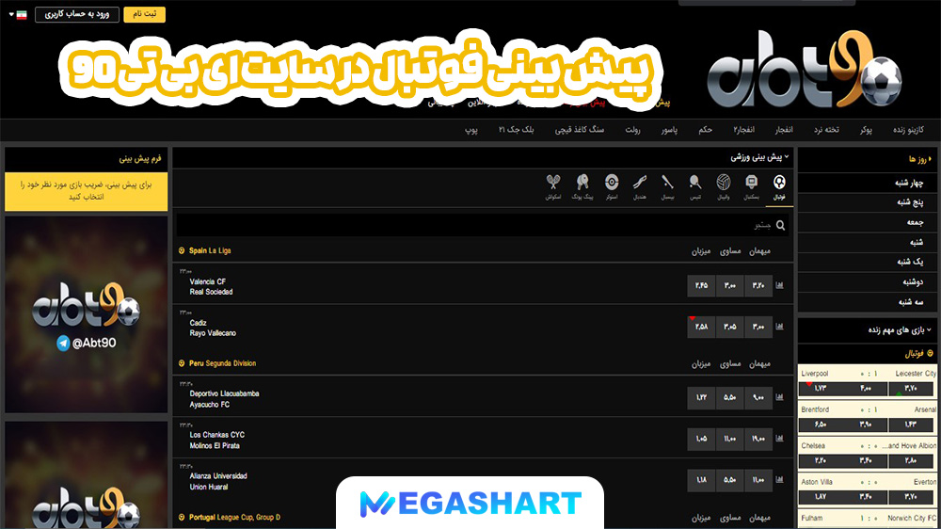Click the Spain La Liga league title
This screenshot has width=941, height=529.
pyautogui.click(x=210, y=250)
